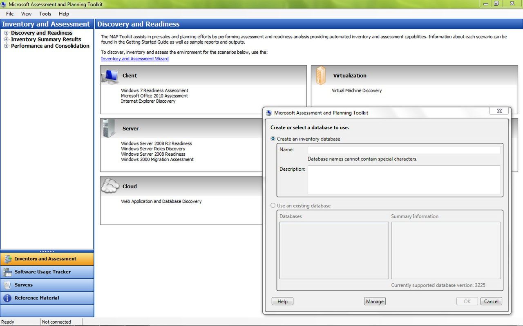Choose the Use an existing database option
This screenshot has width=523, height=326.
click(x=273, y=206)
